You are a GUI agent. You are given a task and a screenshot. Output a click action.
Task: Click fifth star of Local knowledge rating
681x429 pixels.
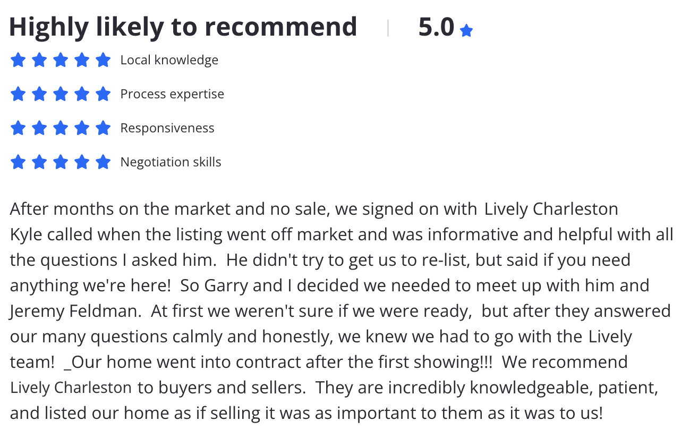tap(103, 60)
